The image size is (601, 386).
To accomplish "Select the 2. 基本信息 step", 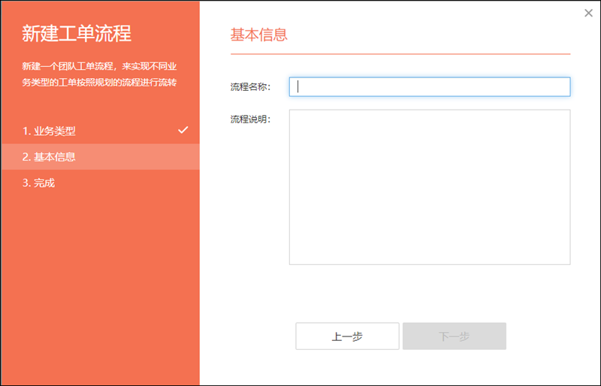I will pos(49,157).
